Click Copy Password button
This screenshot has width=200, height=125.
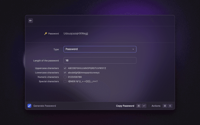(125, 106)
